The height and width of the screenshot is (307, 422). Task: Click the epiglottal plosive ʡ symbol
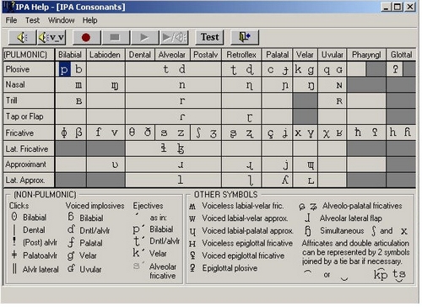(192, 267)
